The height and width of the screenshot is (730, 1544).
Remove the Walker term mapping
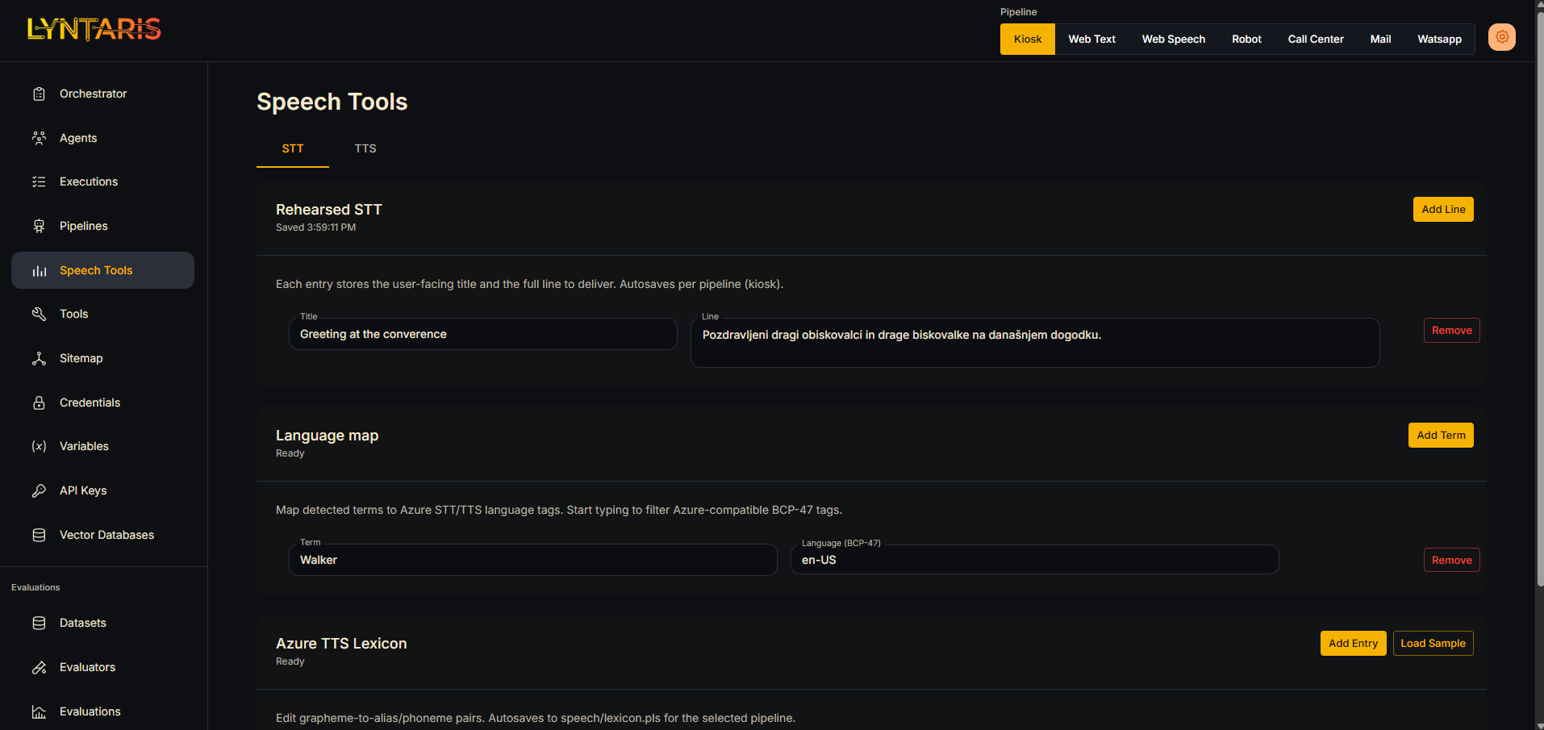(1451, 560)
